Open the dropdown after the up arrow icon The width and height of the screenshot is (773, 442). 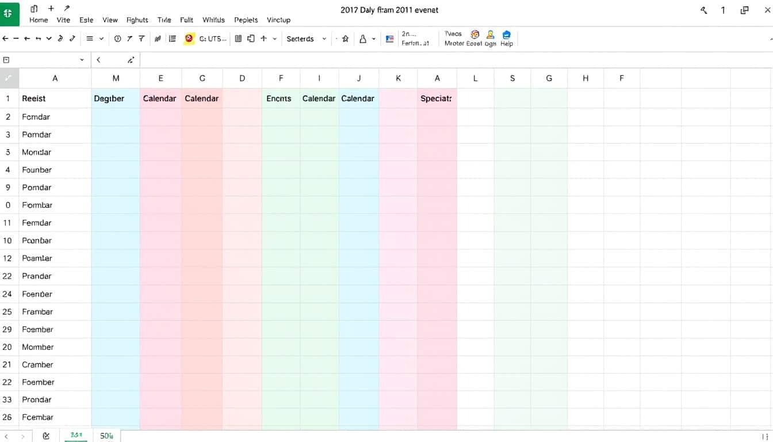coord(275,39)
